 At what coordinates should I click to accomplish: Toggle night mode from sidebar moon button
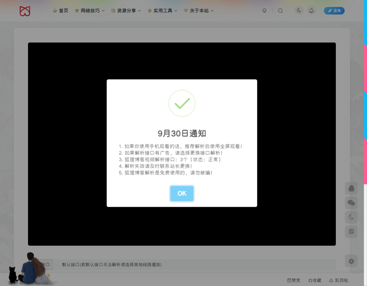point(351,217)
